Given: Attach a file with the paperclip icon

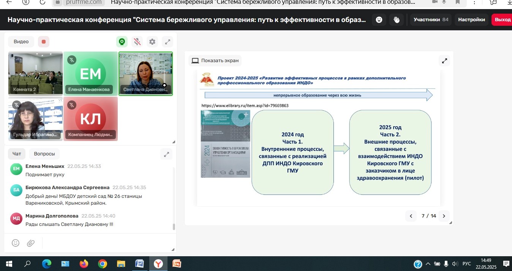Looking at the screenshot, I should (x=31, y=243).
